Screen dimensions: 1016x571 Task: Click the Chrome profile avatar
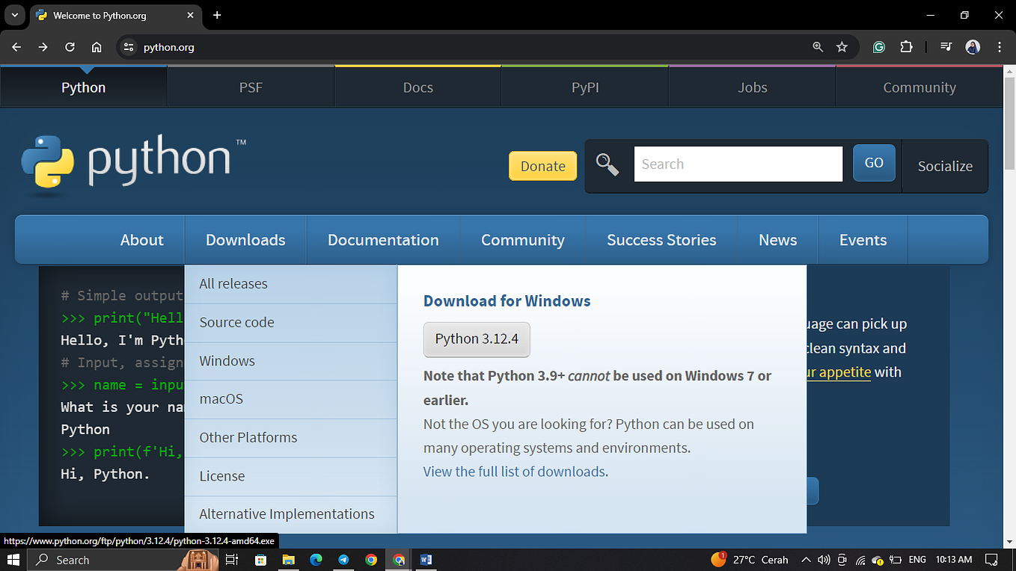click(973, 46)
